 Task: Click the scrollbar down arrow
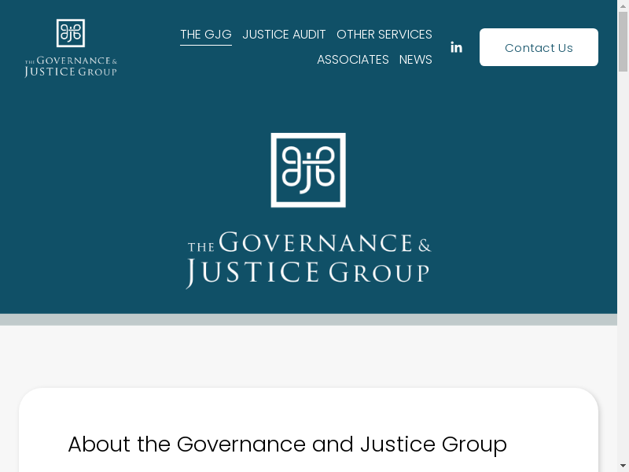623,466
